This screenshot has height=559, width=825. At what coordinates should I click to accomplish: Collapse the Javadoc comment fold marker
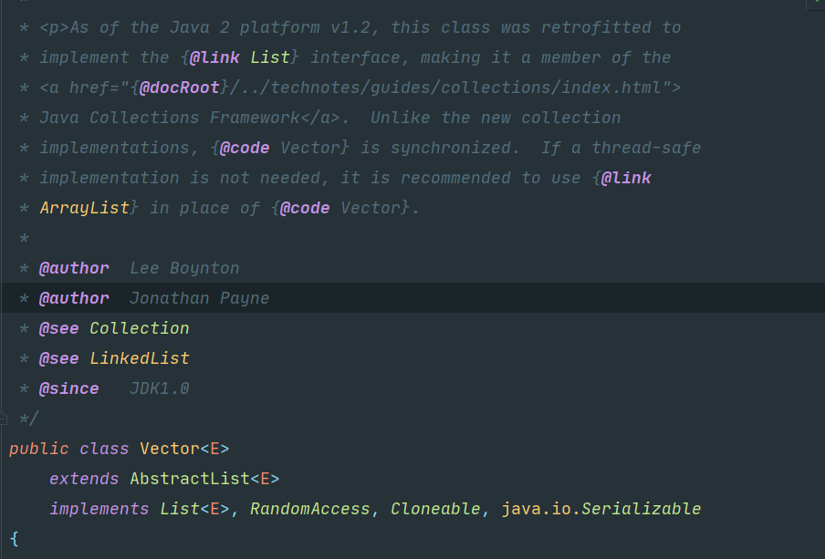click(x=3, y=419)
